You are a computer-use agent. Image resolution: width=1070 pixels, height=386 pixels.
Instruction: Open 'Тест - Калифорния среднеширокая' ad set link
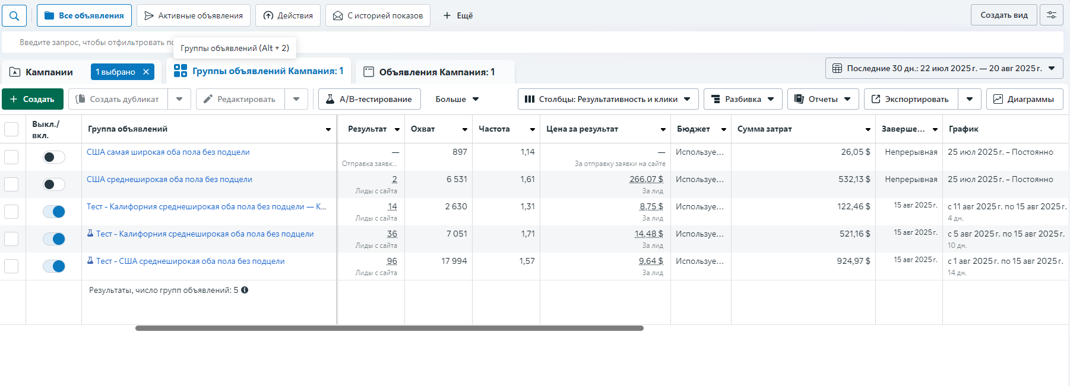tap(204, 234)
